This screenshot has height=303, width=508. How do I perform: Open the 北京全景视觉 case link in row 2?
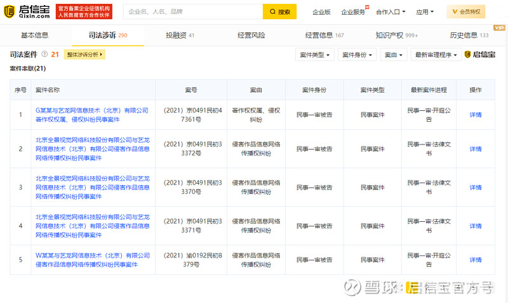click(x=93, y=149)
